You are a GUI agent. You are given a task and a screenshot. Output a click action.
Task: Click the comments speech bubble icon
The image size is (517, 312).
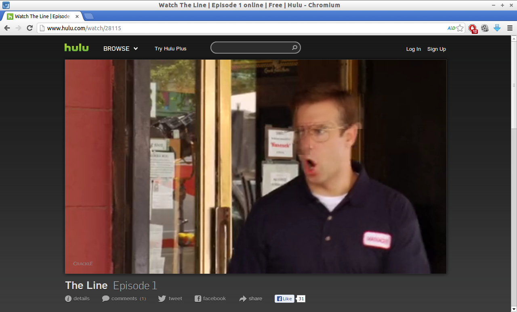point(105,299)
